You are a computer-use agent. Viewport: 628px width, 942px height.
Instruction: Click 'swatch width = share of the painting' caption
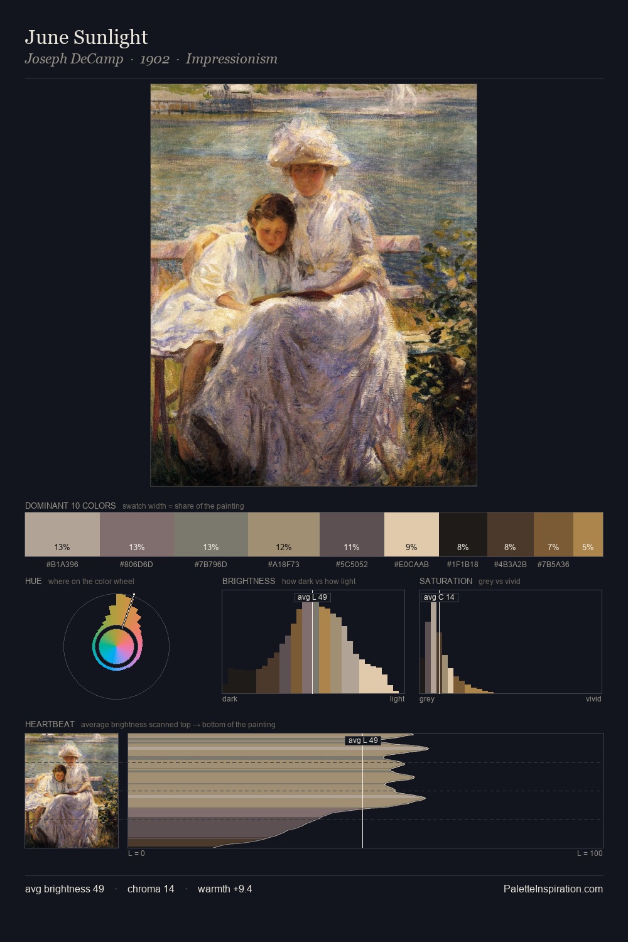click(x=183, y=506)
